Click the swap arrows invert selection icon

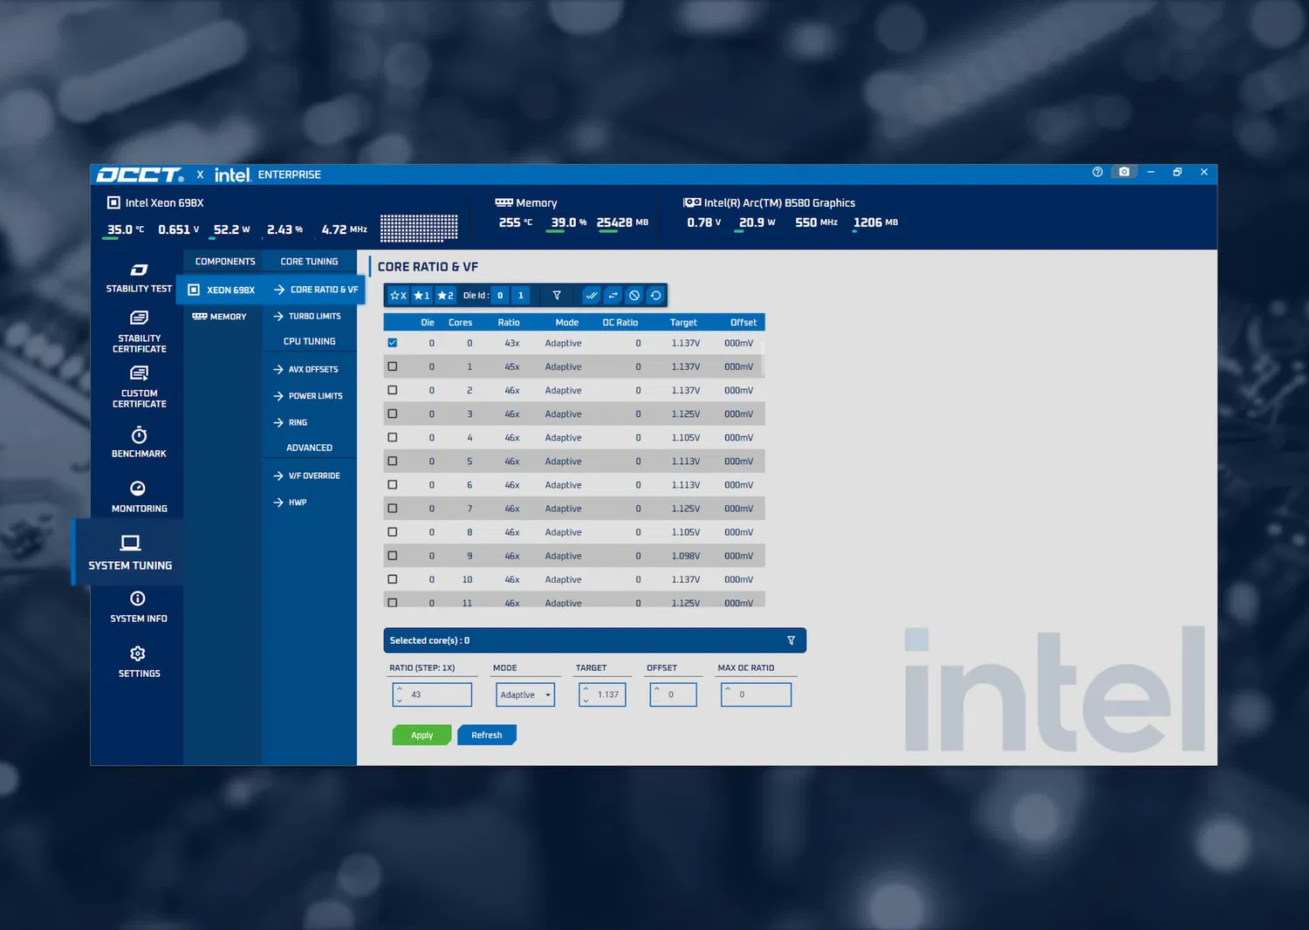613,296
